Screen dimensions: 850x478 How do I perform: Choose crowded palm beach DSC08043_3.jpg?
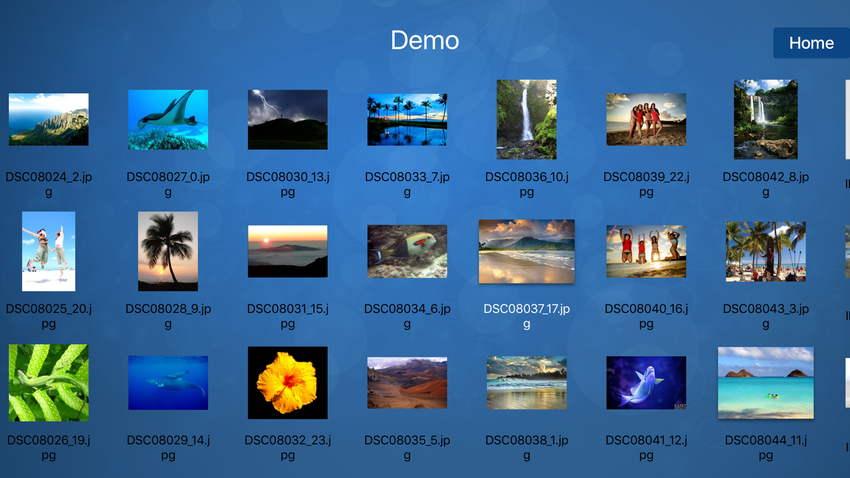click(765, 251)
